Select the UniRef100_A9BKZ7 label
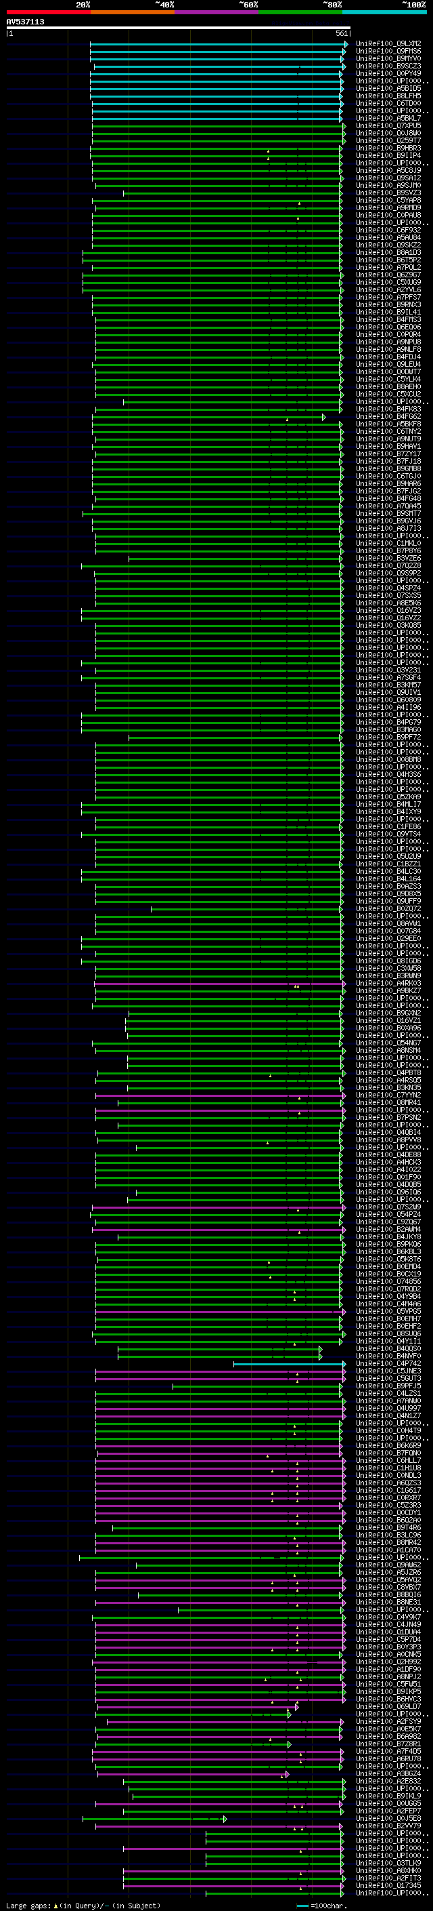The image size is (433, 1911). pyautogui.click(x=388, y=990)
